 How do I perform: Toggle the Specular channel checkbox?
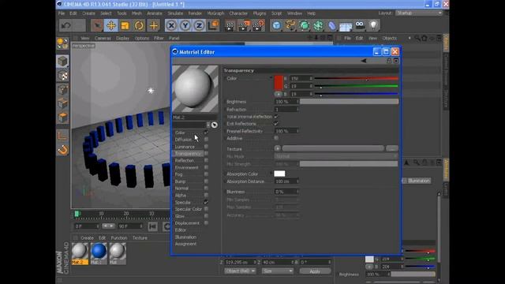point(206,202)
